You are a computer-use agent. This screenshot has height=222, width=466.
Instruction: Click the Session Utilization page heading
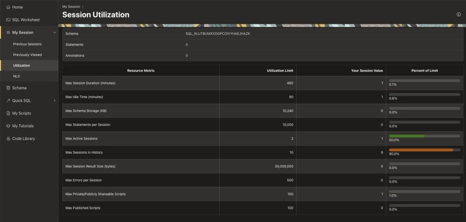click(96, 15)
